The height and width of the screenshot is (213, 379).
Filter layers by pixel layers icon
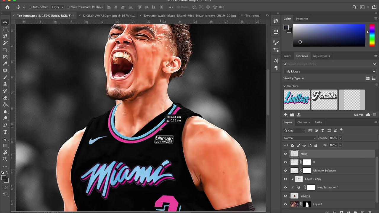[x=310, y=130]
